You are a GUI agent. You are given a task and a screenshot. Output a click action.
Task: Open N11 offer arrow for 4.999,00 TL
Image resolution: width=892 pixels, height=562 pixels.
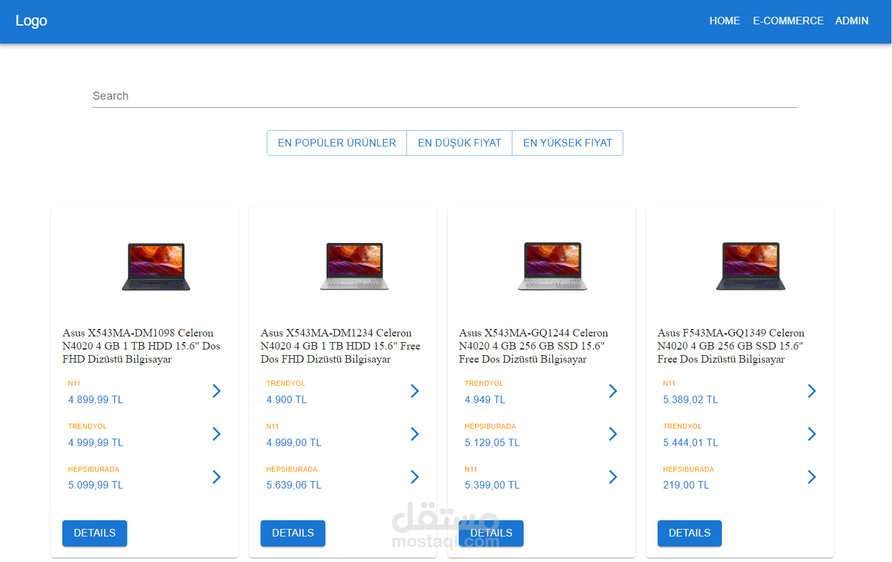[415, 434]
